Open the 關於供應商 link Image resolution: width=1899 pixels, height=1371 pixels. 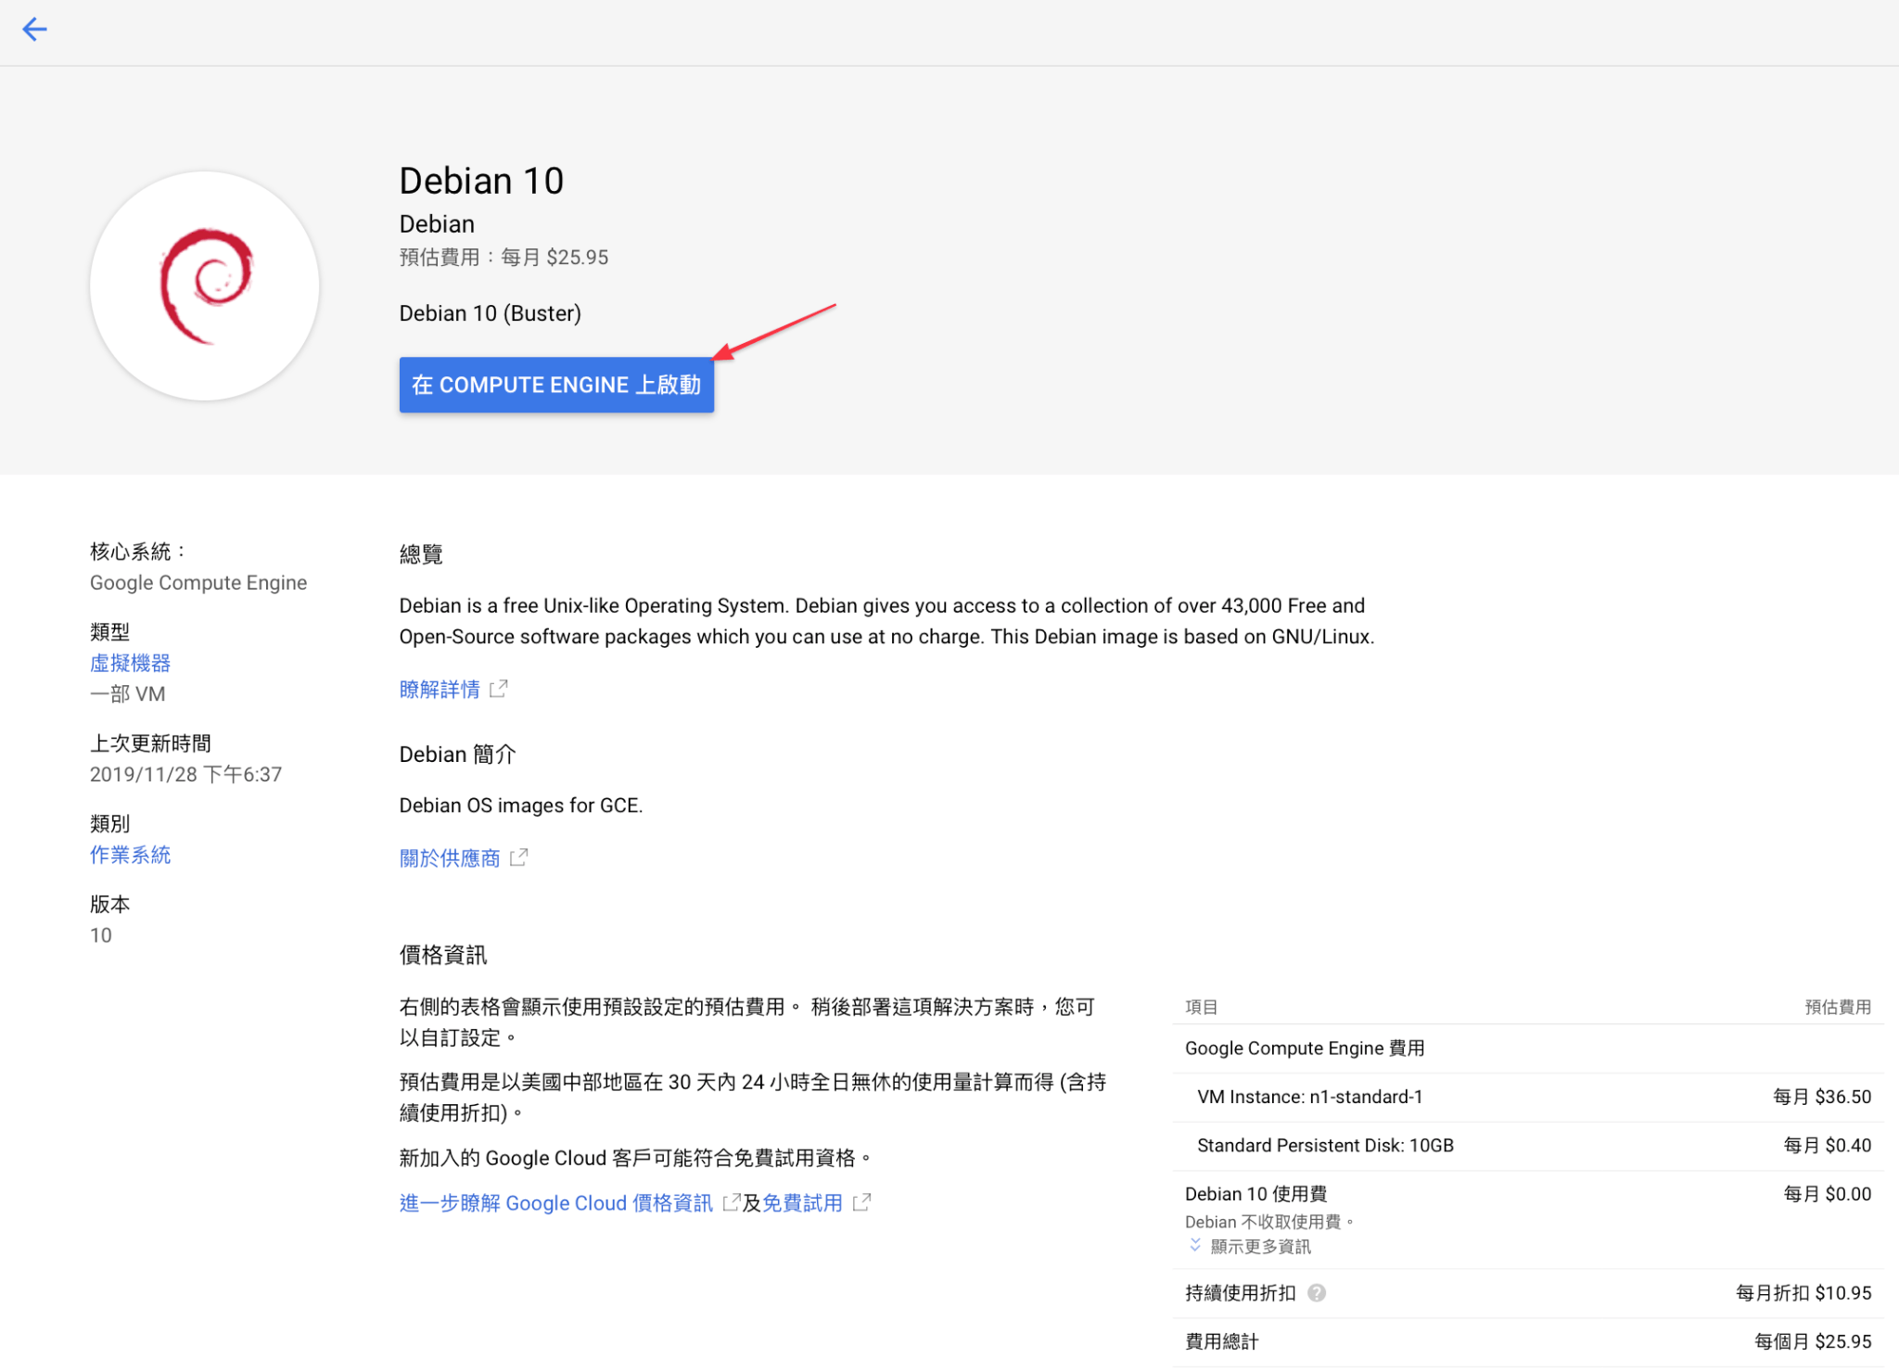[450, 857]
